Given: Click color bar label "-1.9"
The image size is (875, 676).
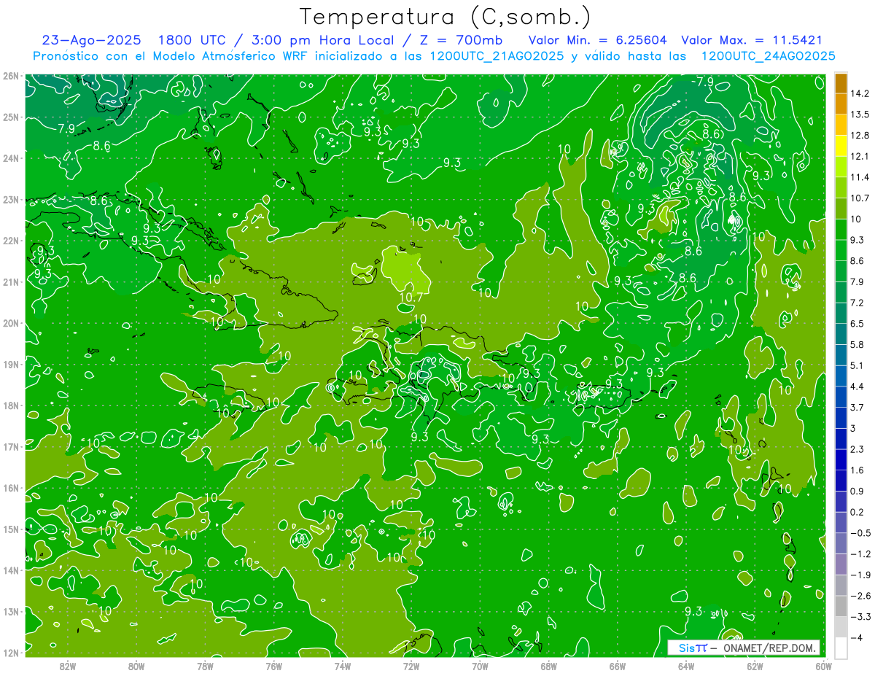Looking at the screenshot, I should pyautogui.click(x=860, y=575).
